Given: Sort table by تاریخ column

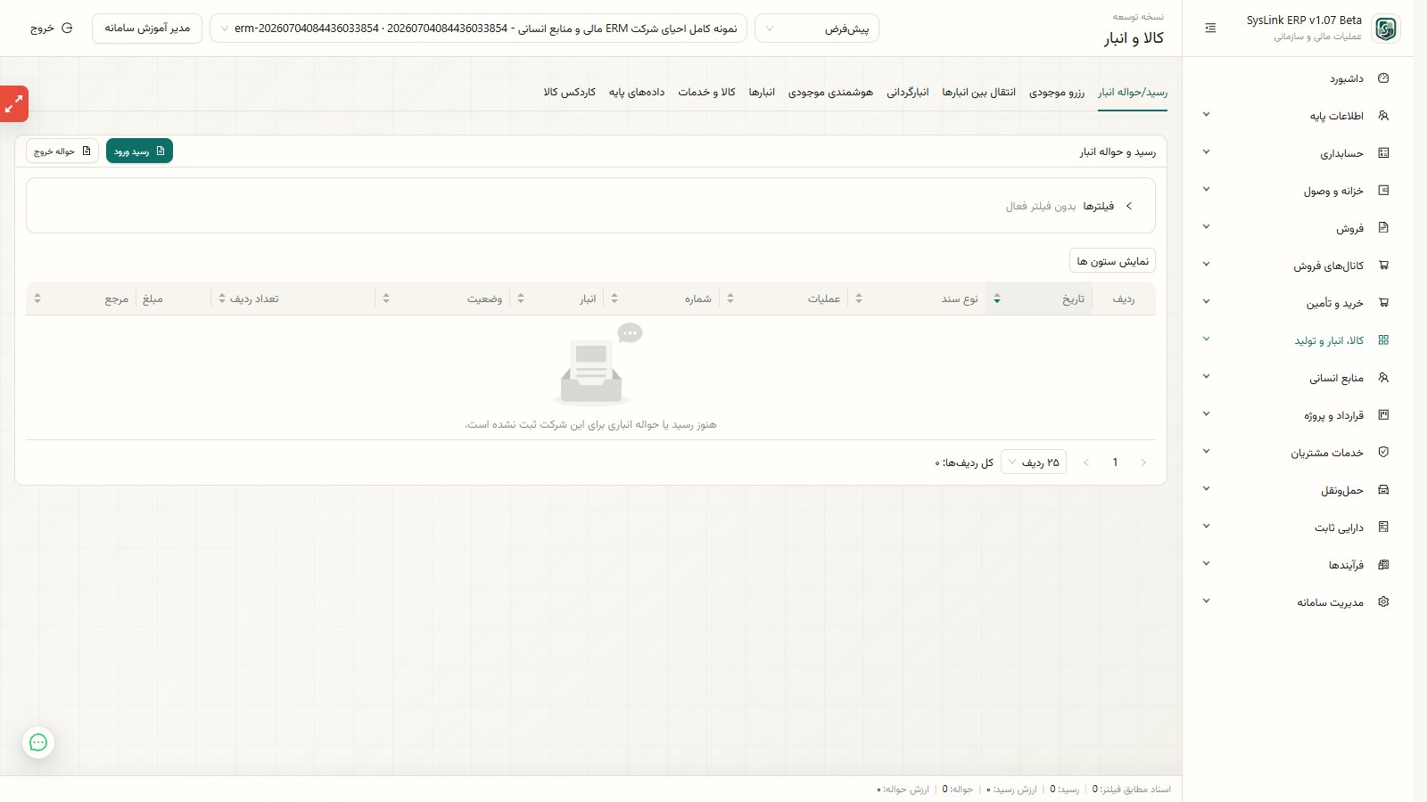Looking at the screenshot, I should click(x=1039, y=299).
